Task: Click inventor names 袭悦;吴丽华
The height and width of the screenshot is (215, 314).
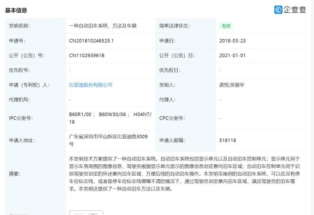Action: (232, 85)
